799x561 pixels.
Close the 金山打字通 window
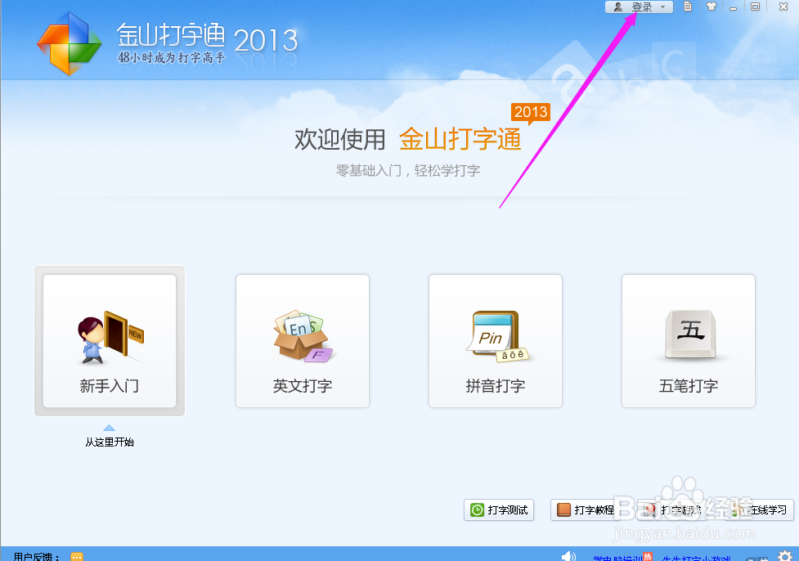pos(783,7)
